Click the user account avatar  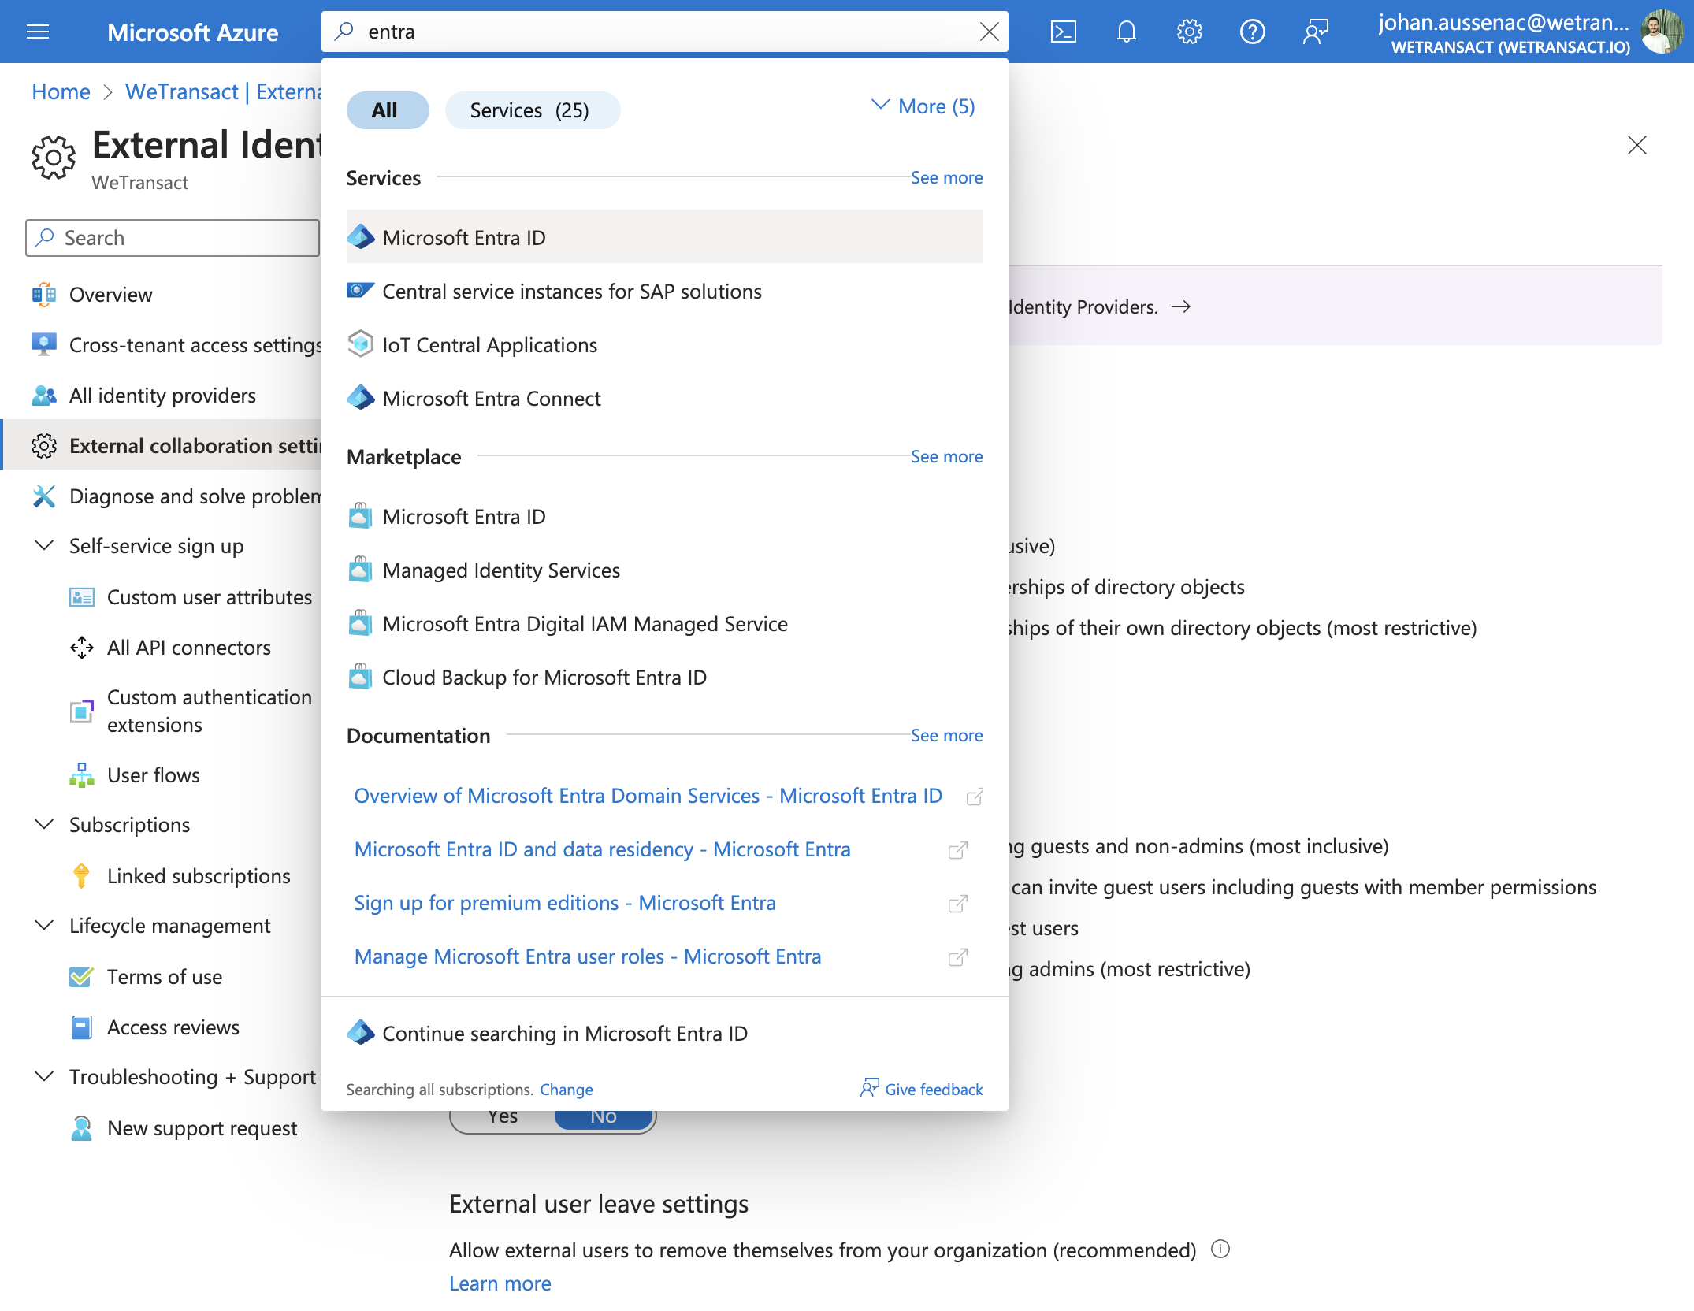point(1662,32)
